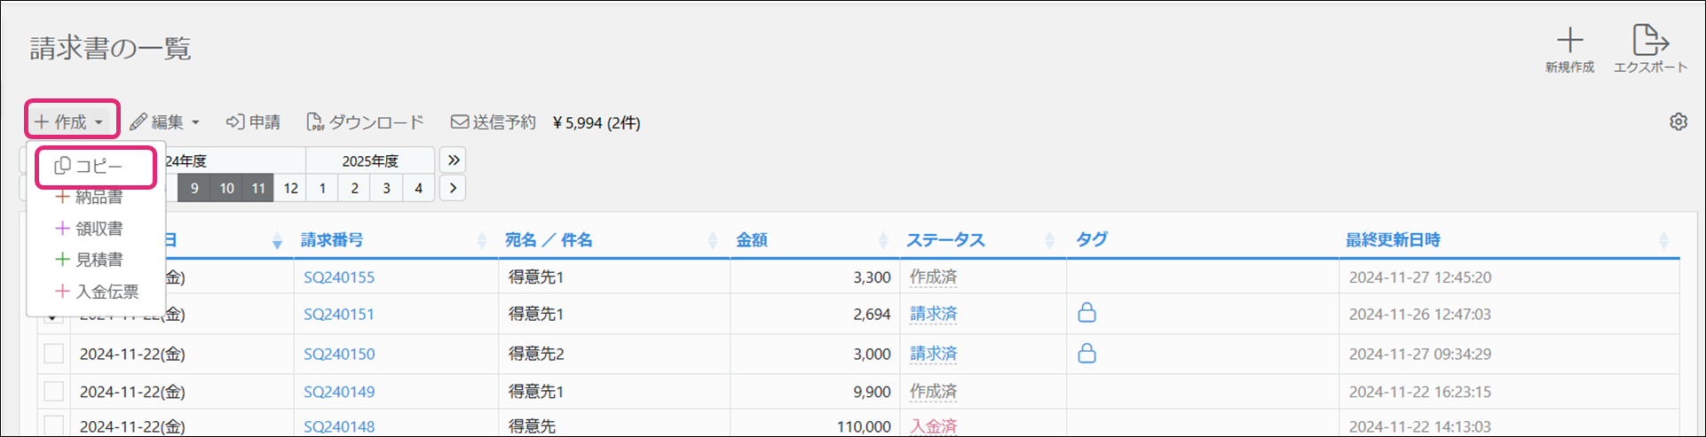Expand the 編集 dropdown menu

(x=165, y=122)
